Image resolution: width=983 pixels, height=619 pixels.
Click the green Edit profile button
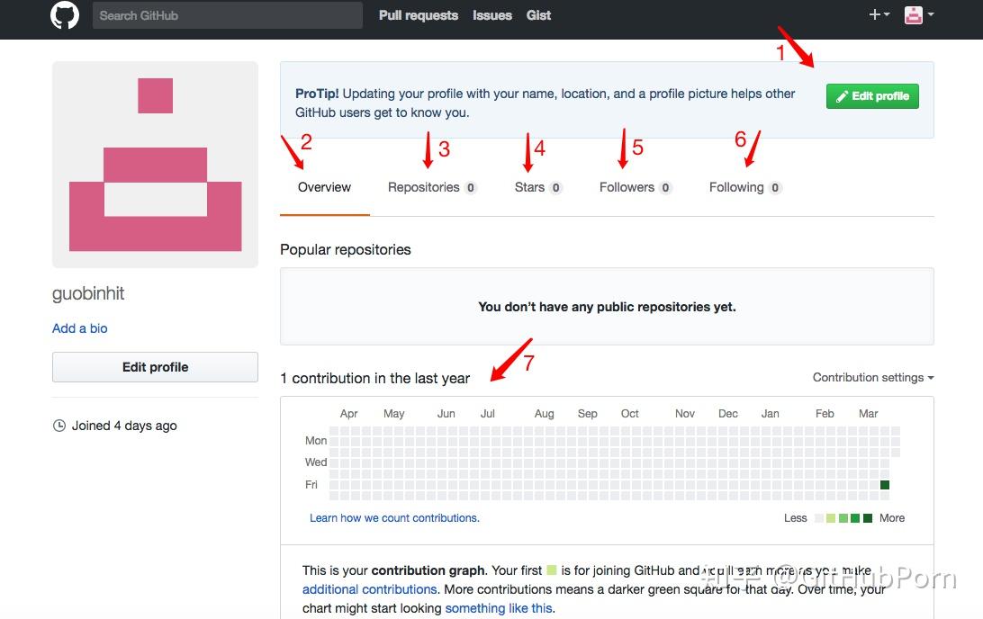click(872, 95)
